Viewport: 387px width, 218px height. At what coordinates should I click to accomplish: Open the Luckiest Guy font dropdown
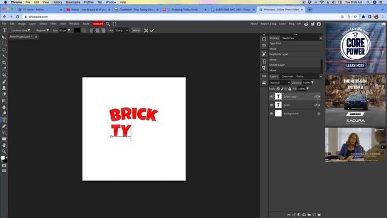point(21,30)
